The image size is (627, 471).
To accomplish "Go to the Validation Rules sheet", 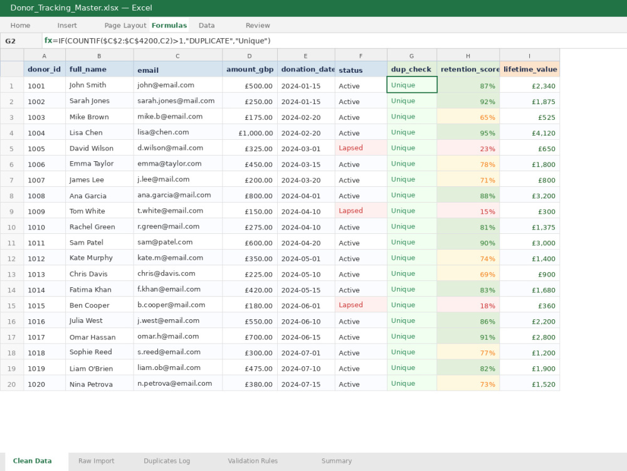I will (x=253, y=461).
